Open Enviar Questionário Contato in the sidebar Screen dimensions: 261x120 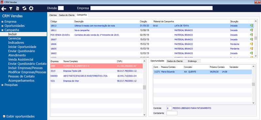pos(27,64)
